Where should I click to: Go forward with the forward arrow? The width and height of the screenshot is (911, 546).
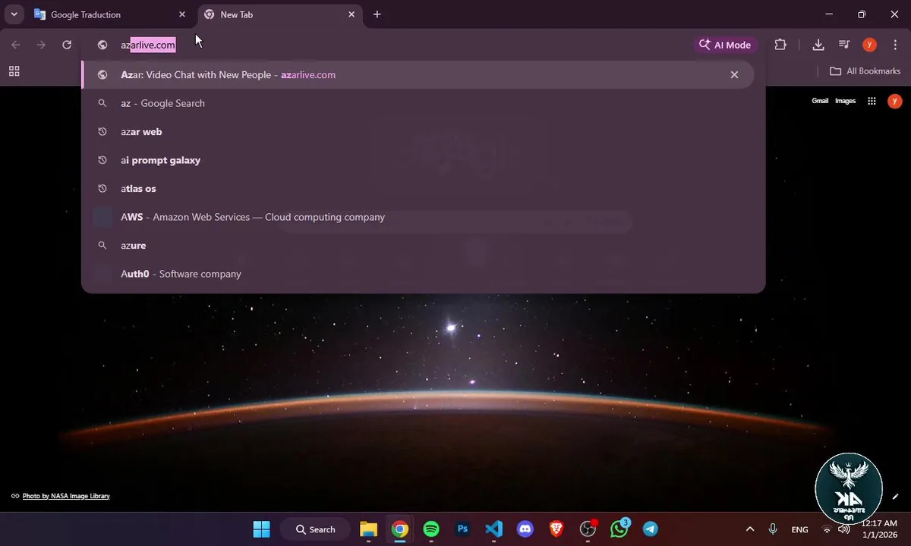click(x=42, y=45)
